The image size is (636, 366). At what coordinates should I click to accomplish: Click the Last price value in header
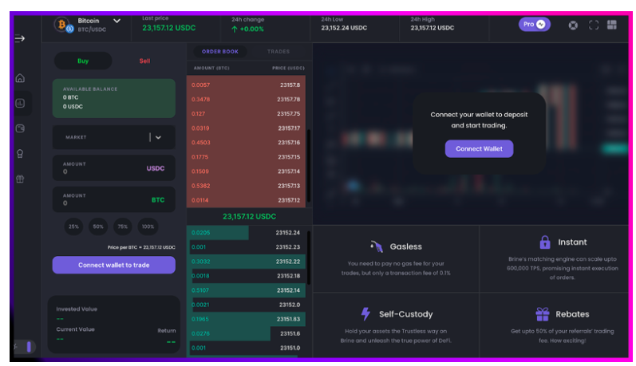coord(168,28)
